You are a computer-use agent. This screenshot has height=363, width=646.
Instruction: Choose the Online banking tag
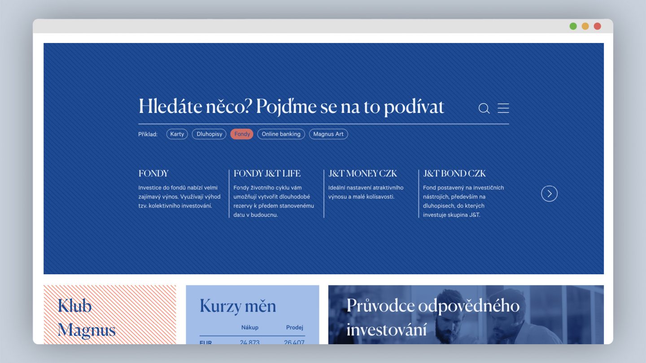tap(281, 134)
